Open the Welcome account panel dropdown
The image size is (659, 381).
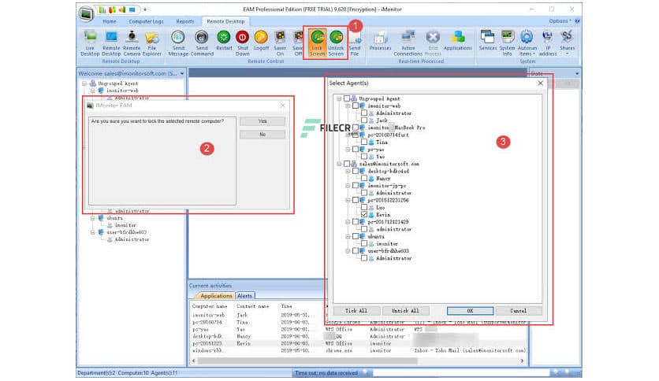click(182, 73)
